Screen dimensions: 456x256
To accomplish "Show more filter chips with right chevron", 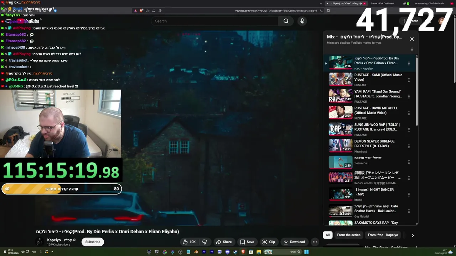I will point(413,235).
